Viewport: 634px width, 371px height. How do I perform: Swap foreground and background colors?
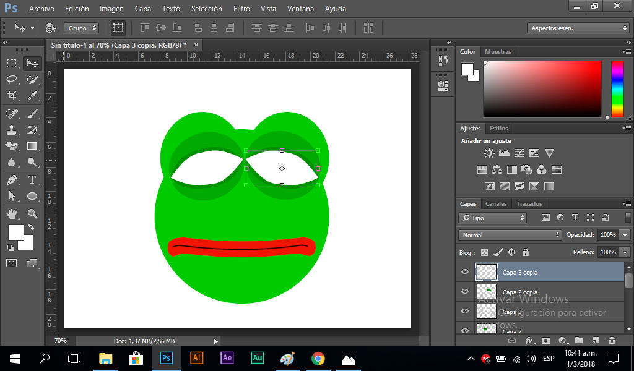(31, 228)
